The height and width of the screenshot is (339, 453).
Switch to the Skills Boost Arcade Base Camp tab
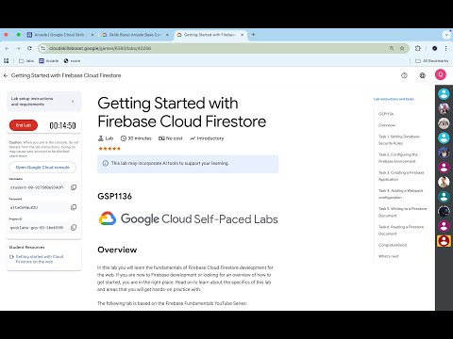tap(135, 35)
